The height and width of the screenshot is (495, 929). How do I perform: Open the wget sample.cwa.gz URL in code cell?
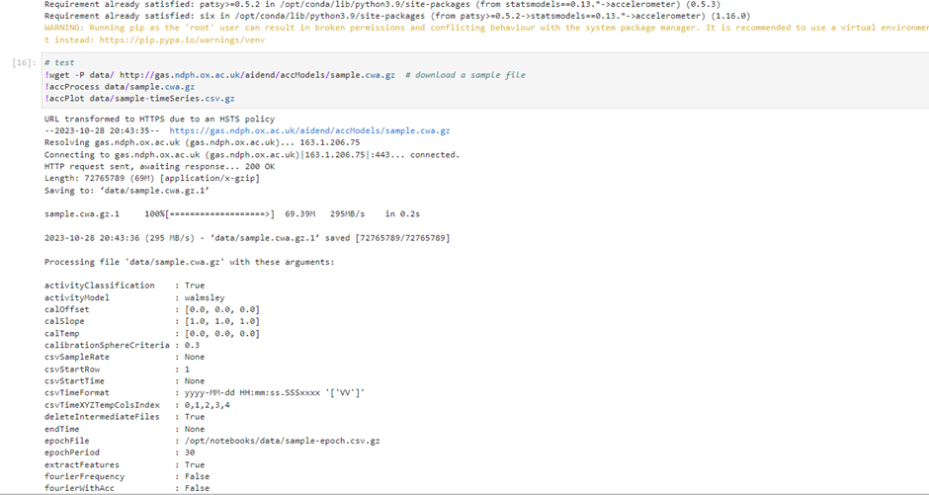[257, 75]
